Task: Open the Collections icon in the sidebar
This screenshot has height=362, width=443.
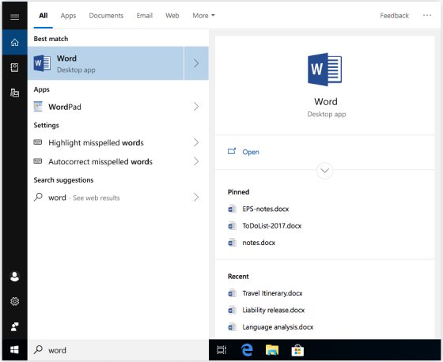Action: coord(15,92)
